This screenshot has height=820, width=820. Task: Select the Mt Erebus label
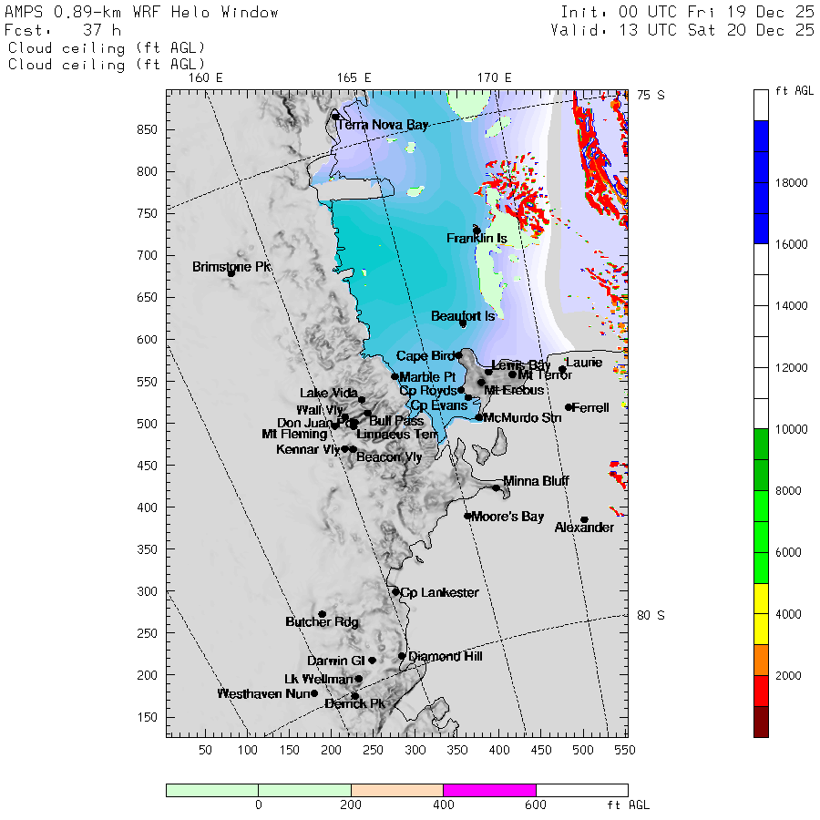pyautogui.click(x=514, y=391)
